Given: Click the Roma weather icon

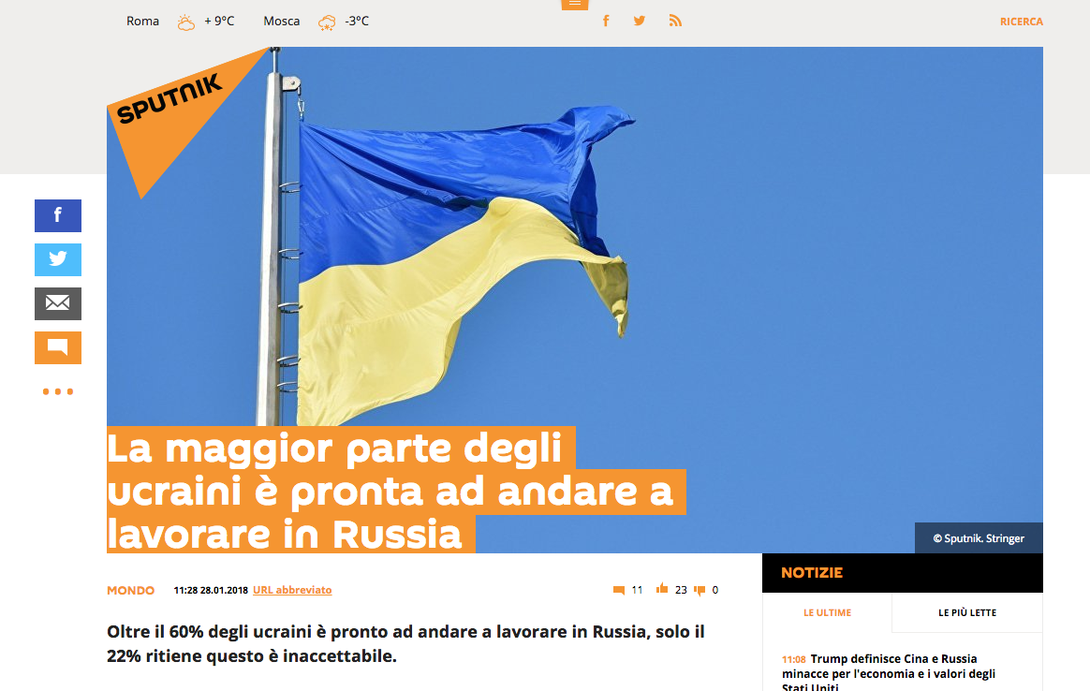Looking at the screenshot, I should (185, 22).
